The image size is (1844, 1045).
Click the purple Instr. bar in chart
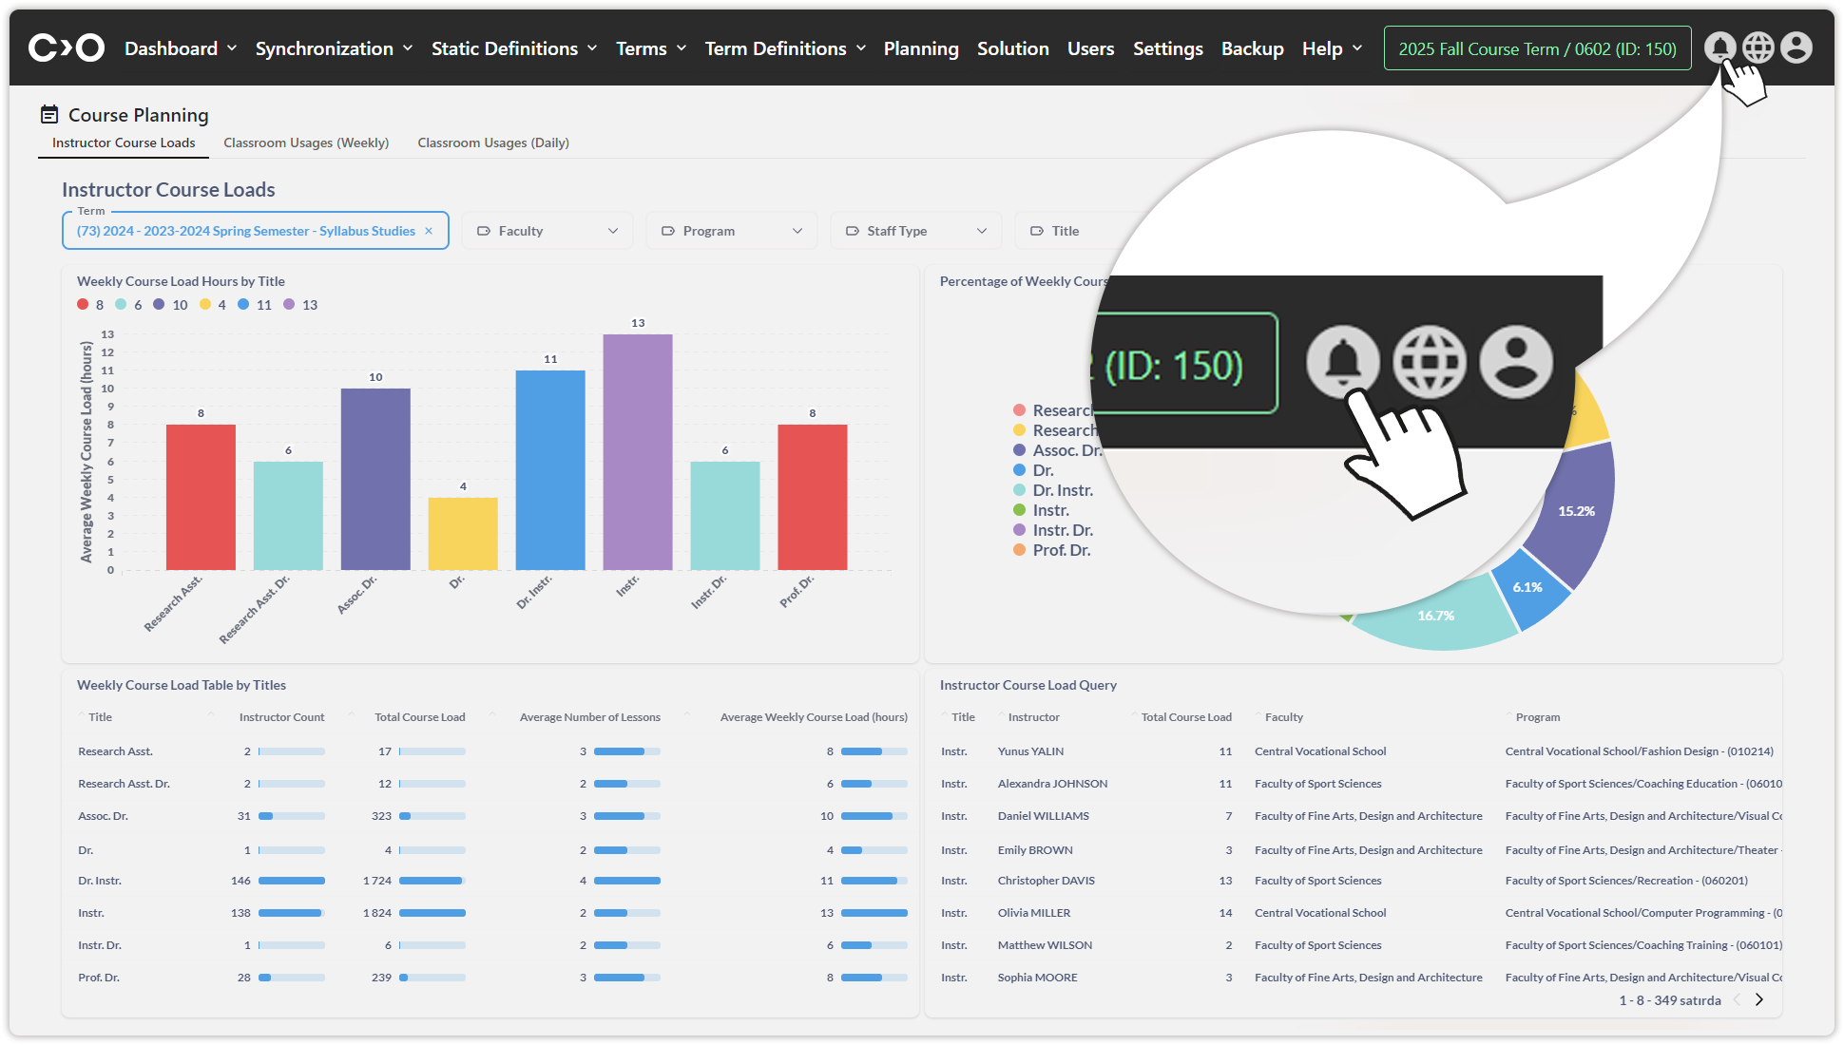[x=637, y=451]
